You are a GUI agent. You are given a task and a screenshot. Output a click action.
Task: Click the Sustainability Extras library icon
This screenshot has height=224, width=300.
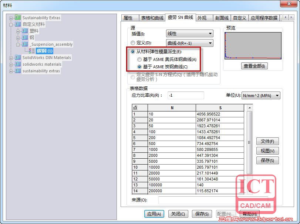click(x=18, y=18)
